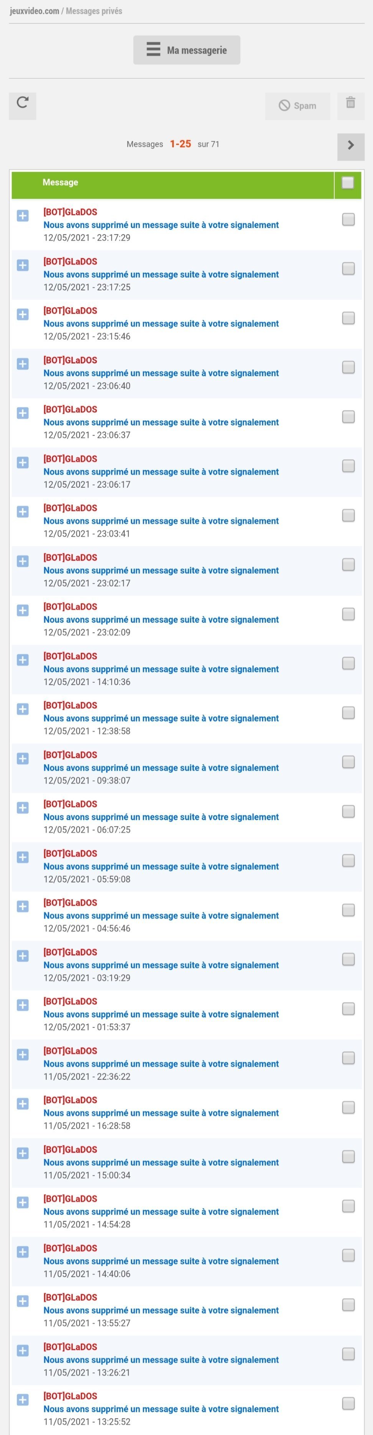Open [BOT]GLaDOS sender at 12/05/2021 - 23:03:41
This screenshot has height=1435, width=373.
(x=70, y=508)
